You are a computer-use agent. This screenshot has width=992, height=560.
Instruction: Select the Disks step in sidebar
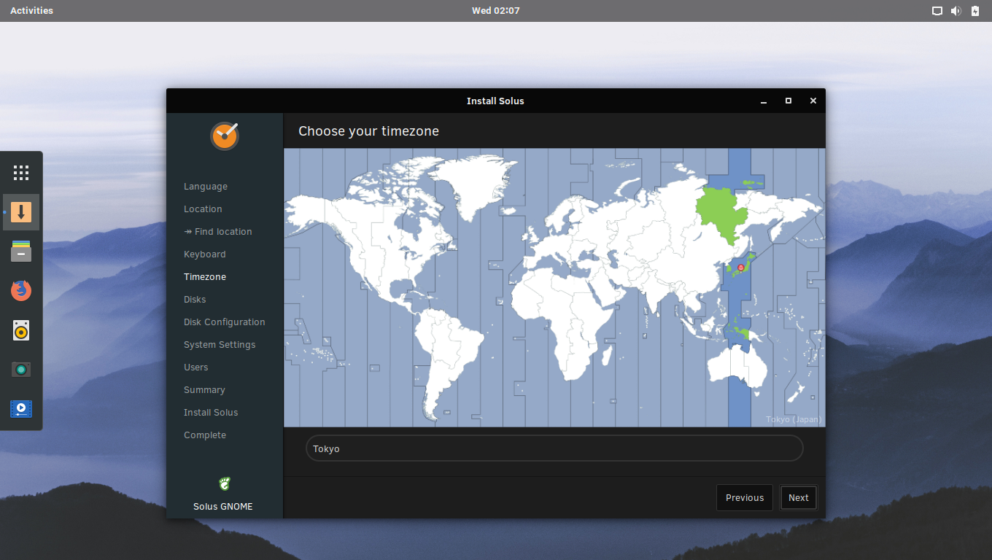click(x=195, y=300)
